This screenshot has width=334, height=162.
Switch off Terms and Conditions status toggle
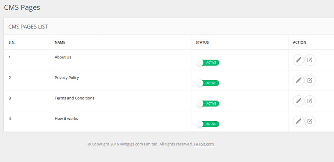point(208,104)
